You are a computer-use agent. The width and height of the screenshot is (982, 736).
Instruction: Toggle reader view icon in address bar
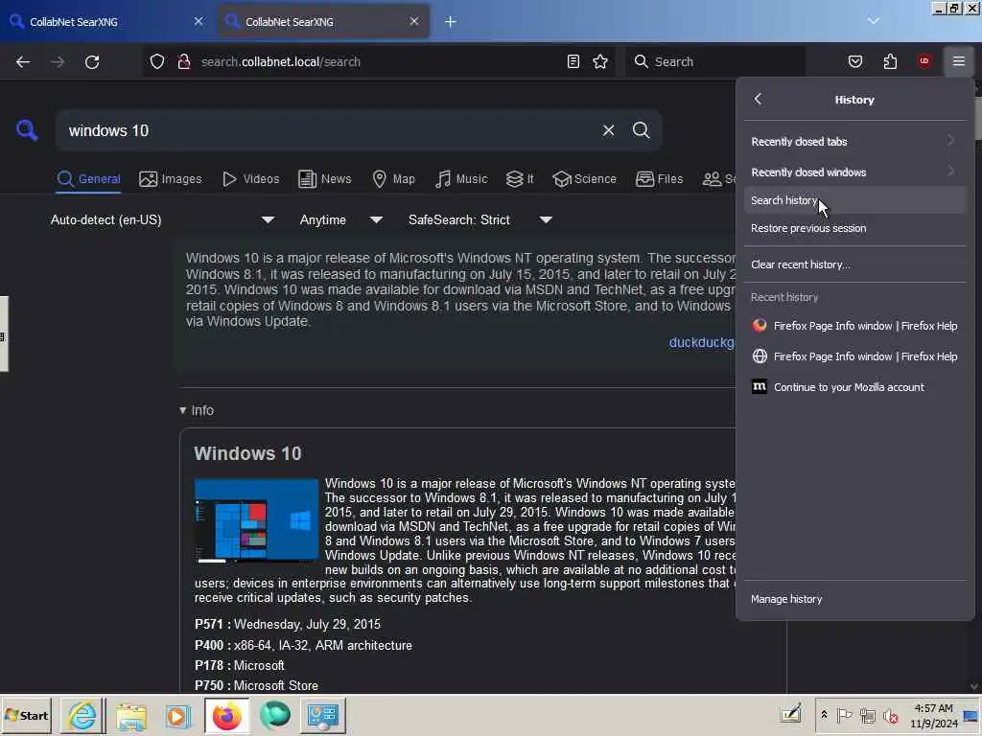[x=573, y=61]
